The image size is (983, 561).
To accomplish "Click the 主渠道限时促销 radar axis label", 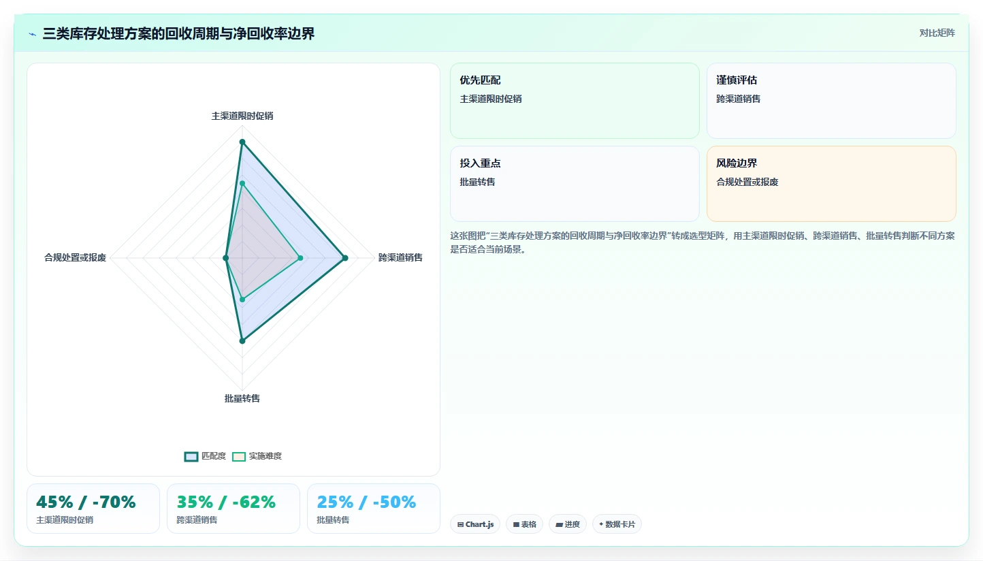I will tap(242, 116).
